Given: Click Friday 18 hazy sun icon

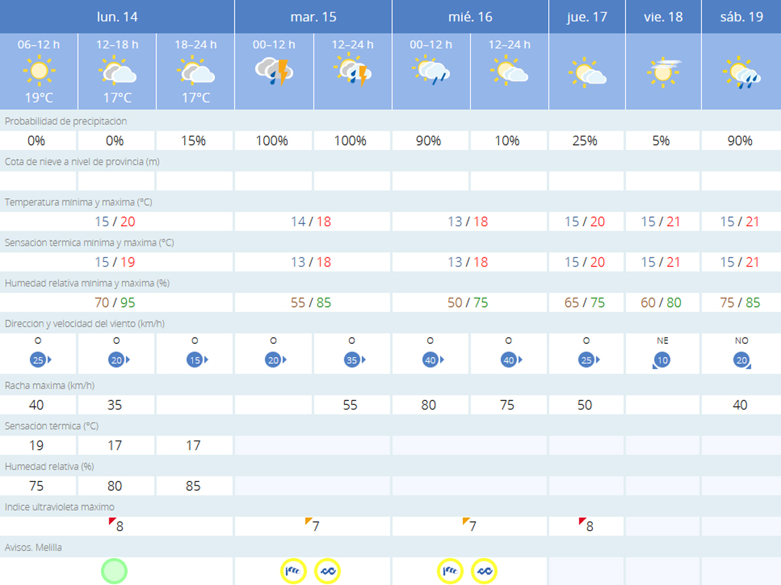Looking at the screenshot, I should (663, 73).
